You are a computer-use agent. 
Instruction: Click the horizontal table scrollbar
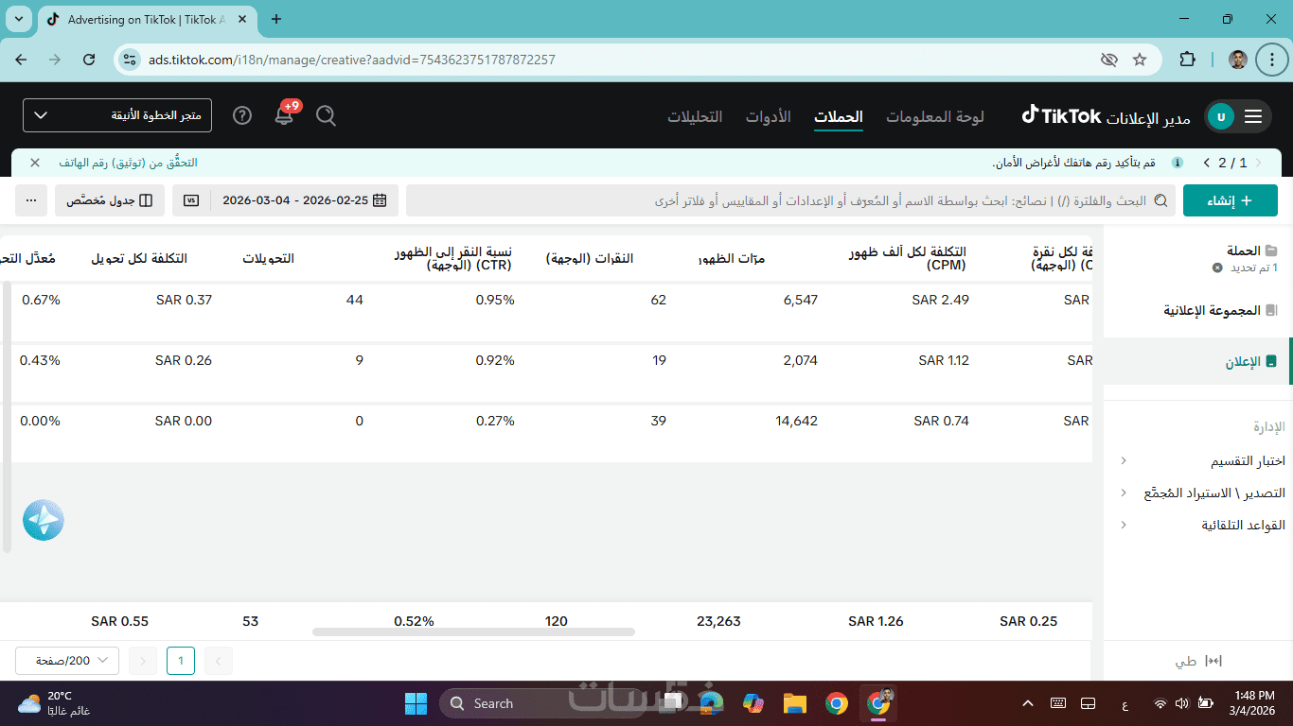coord(473,631)
